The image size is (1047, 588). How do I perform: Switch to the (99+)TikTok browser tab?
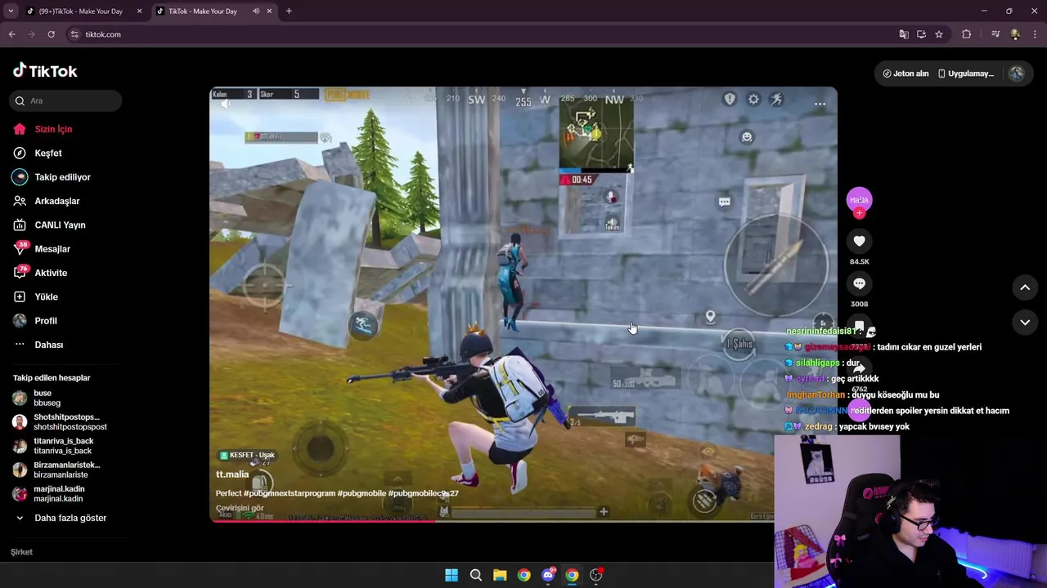82,11
